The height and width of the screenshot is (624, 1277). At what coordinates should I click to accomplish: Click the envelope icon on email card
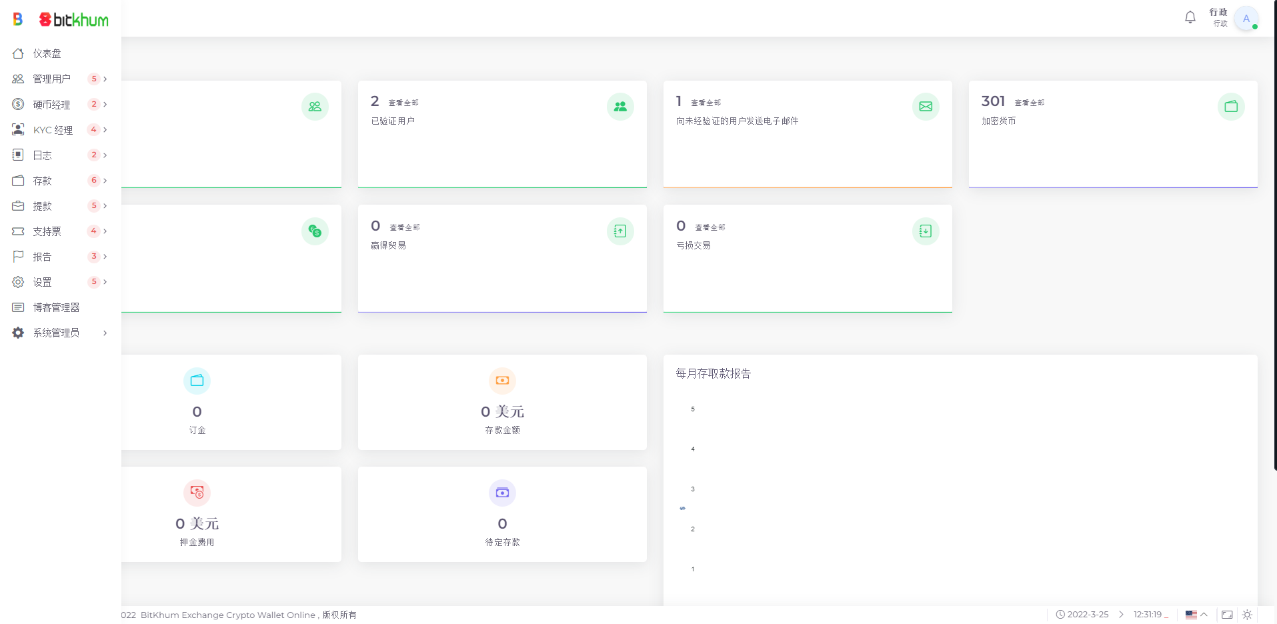(x=926, y=107)
